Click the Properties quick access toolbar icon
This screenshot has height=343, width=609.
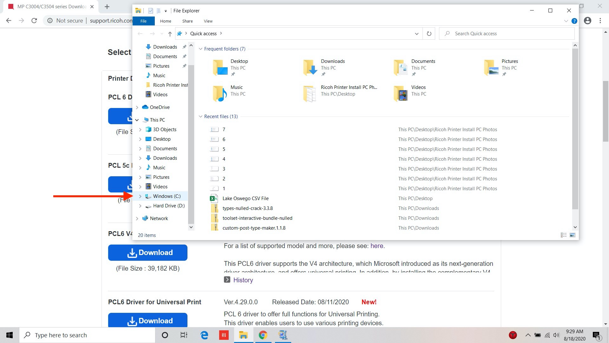151,11
